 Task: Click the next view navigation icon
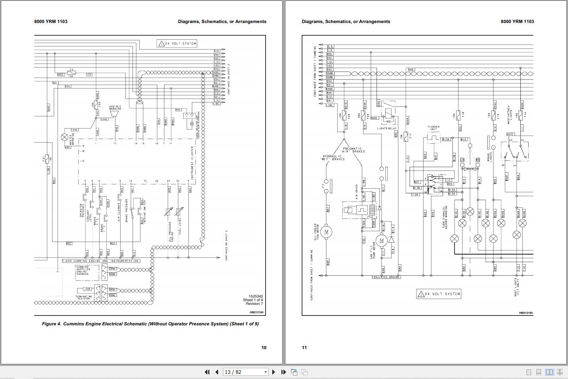pyautogui.click(x=304, y=372)
